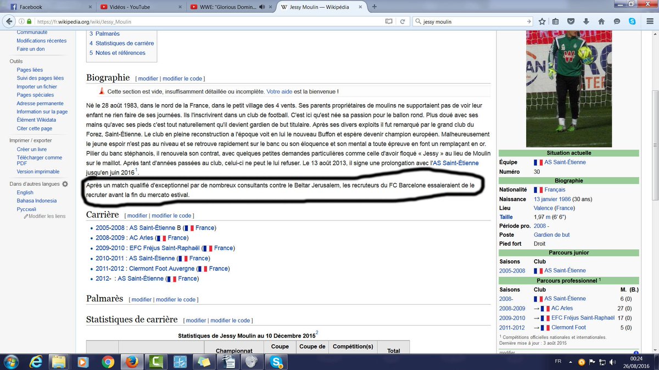
Task: Click "Télécharger comme PDF" in sidebar
Action: tap(40, 160)
